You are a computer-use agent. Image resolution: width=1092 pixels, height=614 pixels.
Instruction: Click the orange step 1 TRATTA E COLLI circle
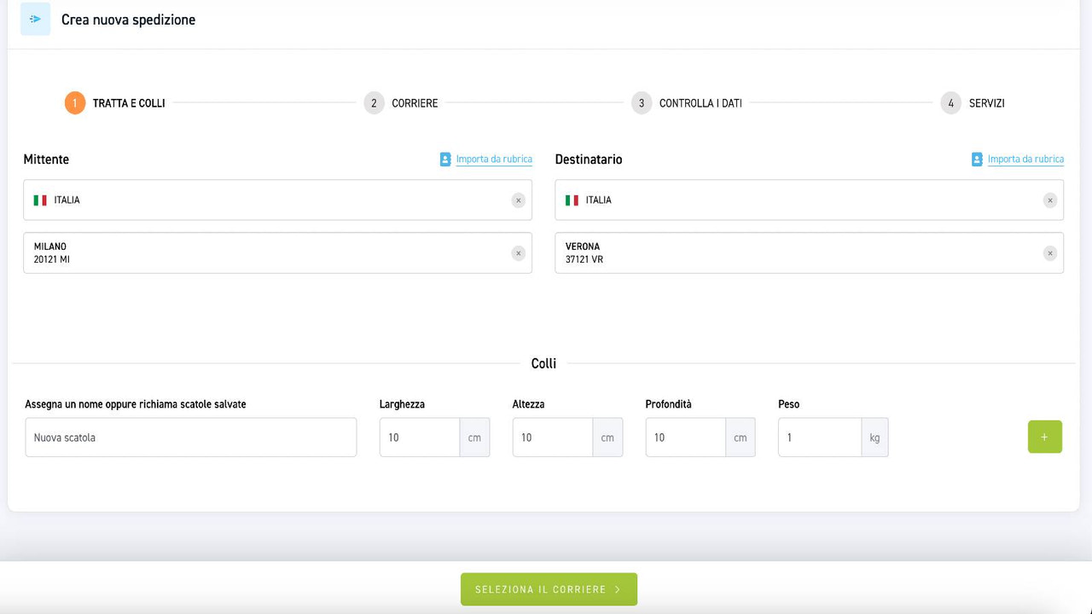click(x=74, y=102)
